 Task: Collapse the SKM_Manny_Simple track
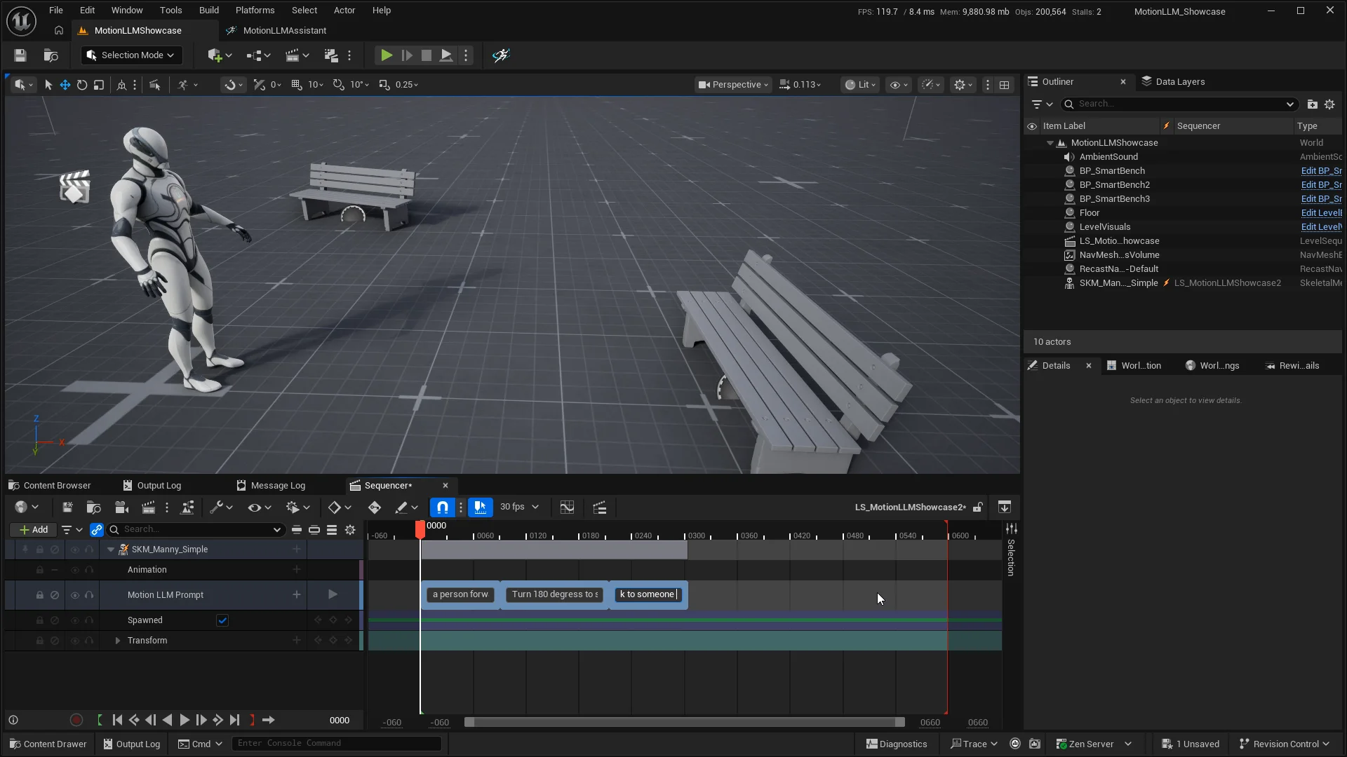tap(110, 550)
